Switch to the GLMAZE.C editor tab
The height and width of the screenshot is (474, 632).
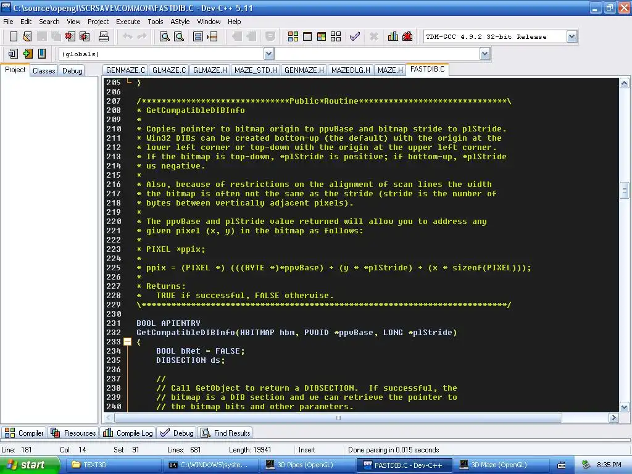point(169,70)
